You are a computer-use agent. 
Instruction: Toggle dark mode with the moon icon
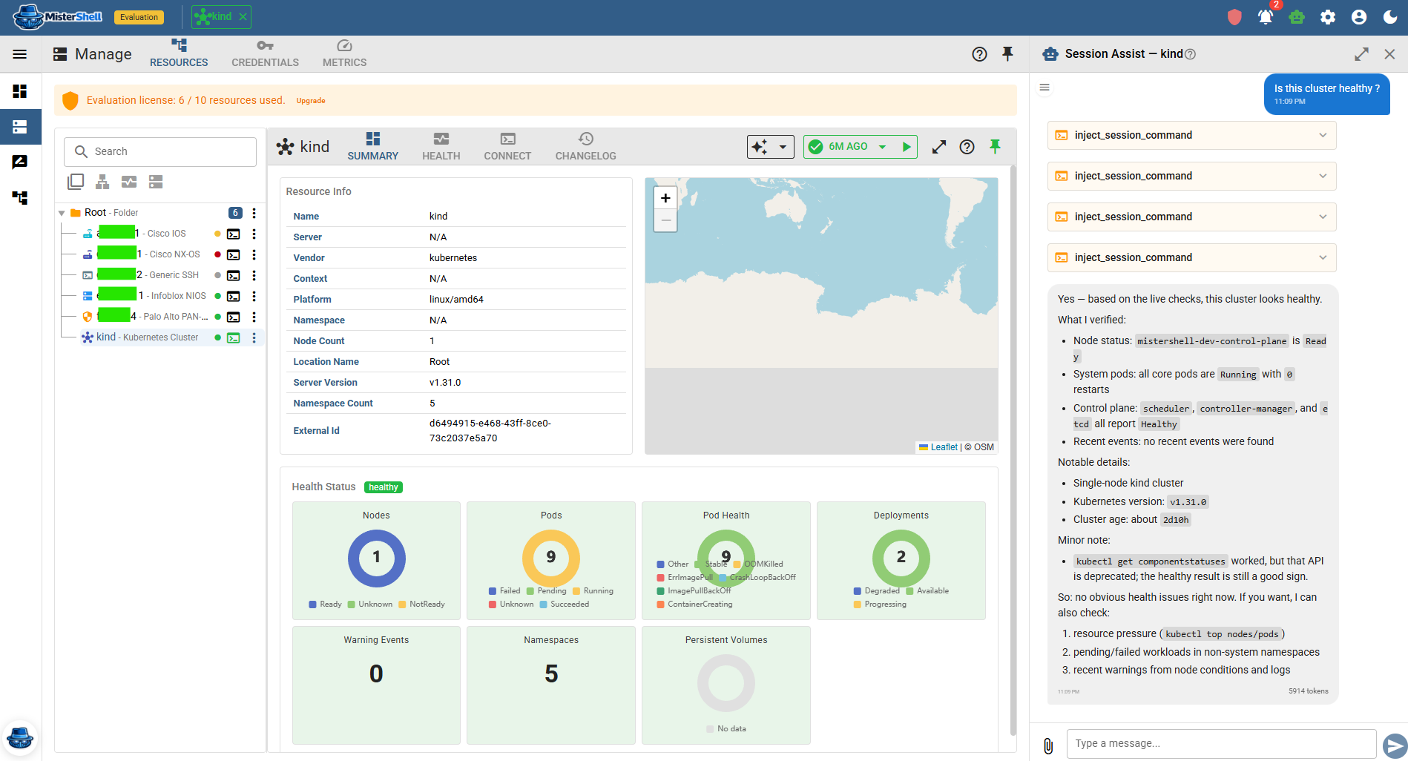click(x=1390, y=17)
